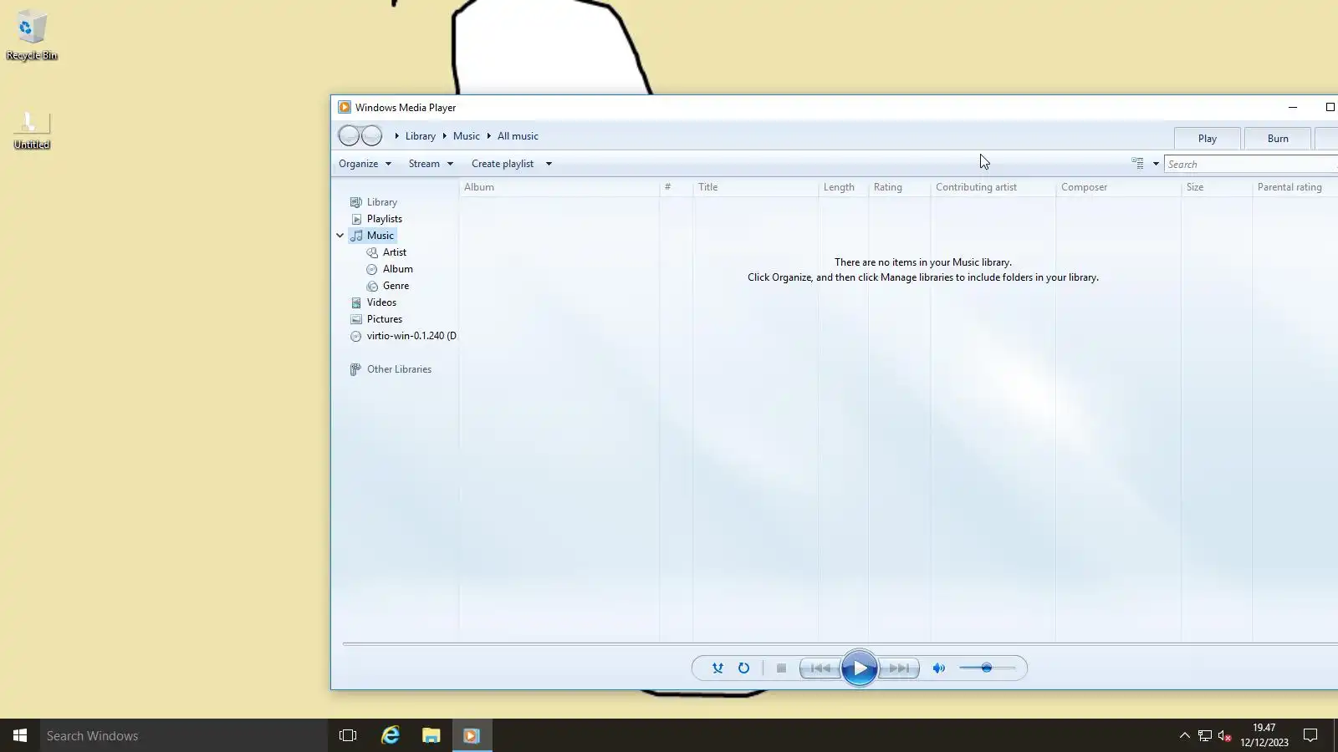Turn on repeat in the player controls
Viewport: 1338px width, 752px height.
743,668
